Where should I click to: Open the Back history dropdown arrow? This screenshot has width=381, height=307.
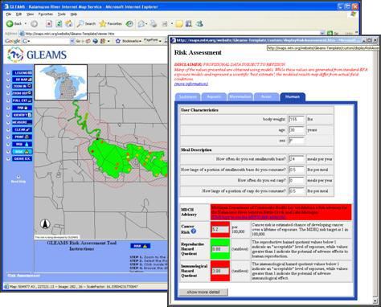26,23
